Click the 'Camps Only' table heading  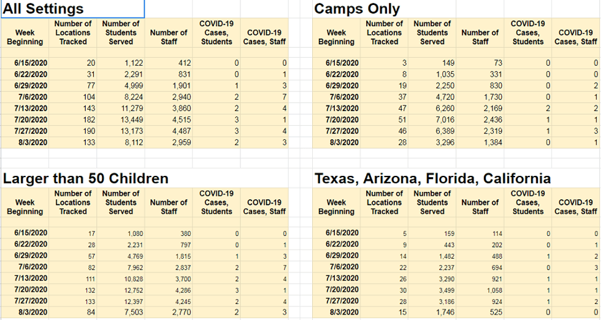[357, 9]
